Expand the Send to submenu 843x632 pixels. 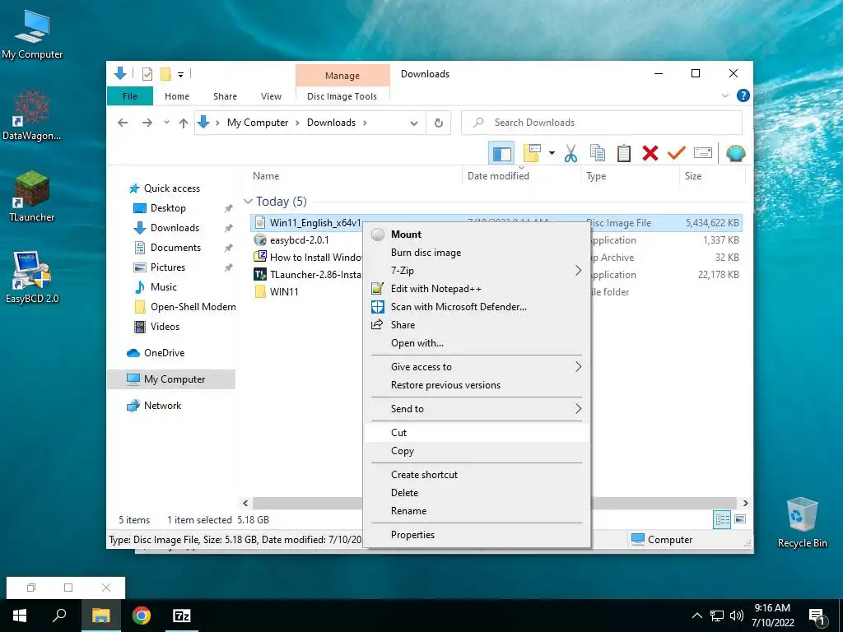[x=578, y=408]
